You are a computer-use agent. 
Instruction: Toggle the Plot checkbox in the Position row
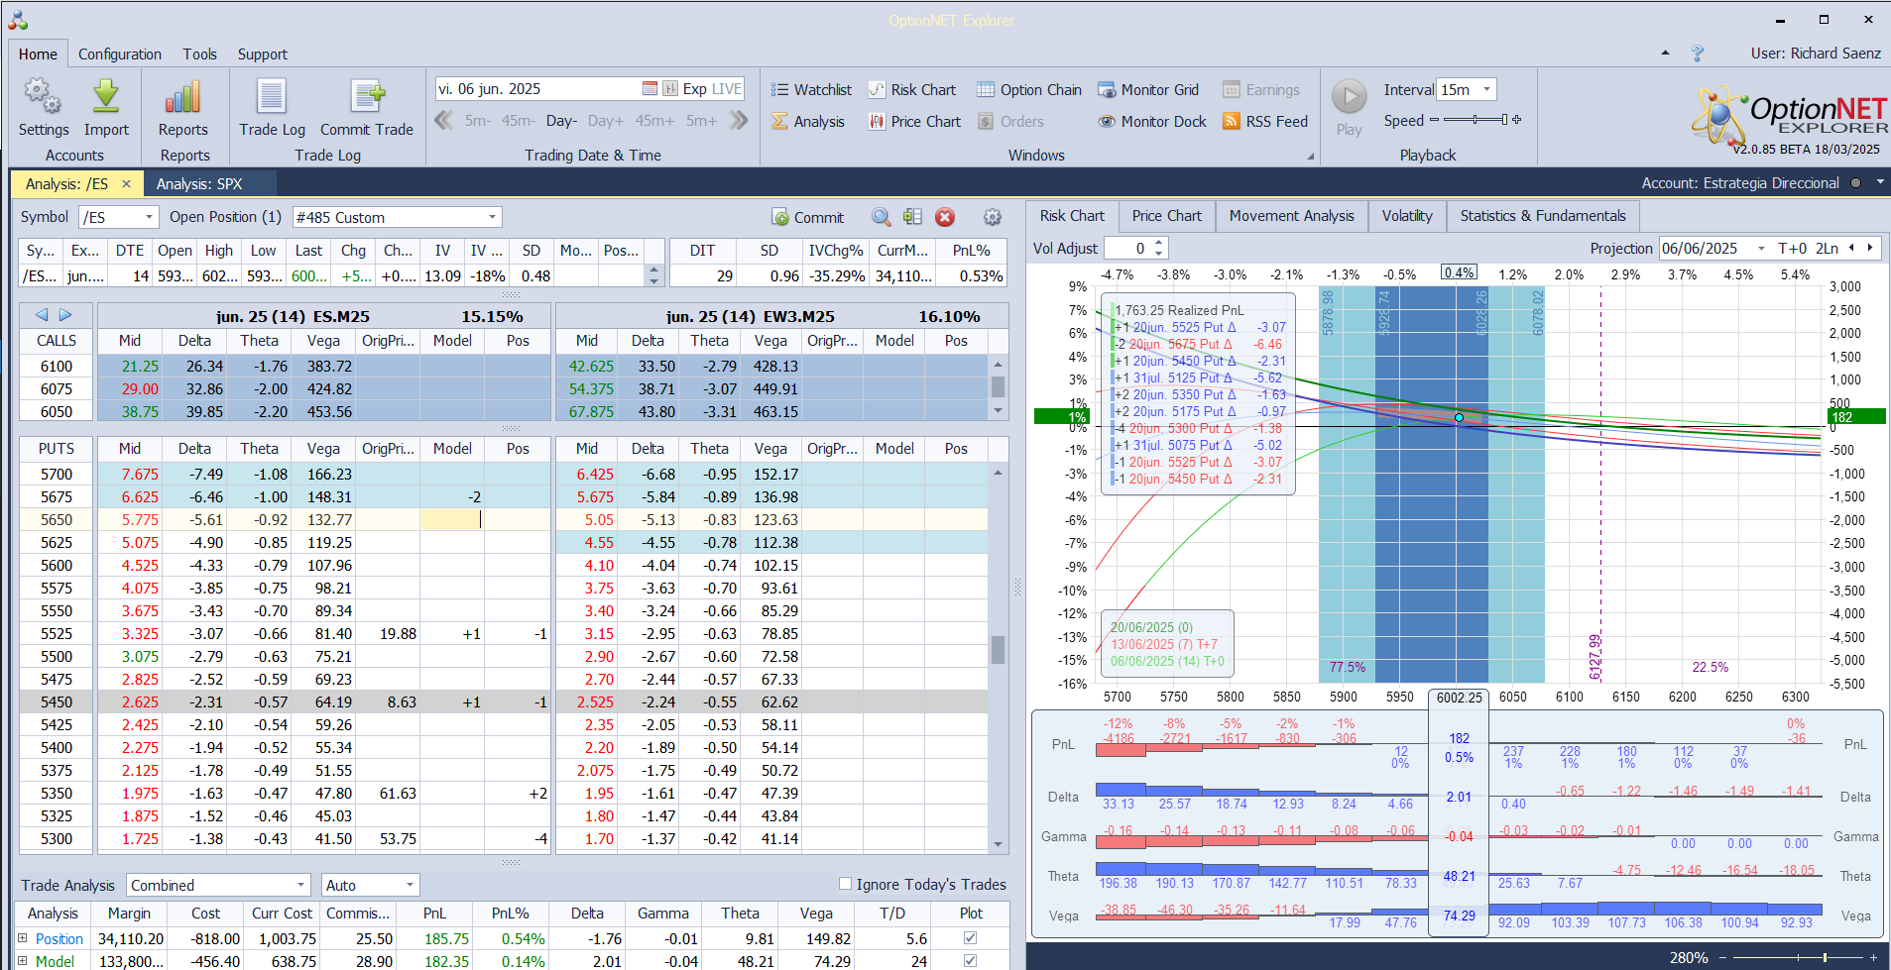pyautogui.click(x=970, y=938)
